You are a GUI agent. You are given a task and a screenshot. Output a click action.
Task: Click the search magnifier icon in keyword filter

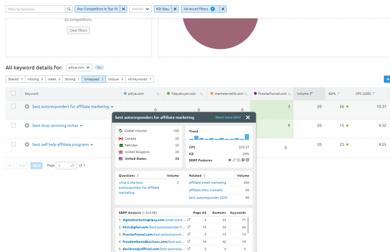[x=69, y=9]
